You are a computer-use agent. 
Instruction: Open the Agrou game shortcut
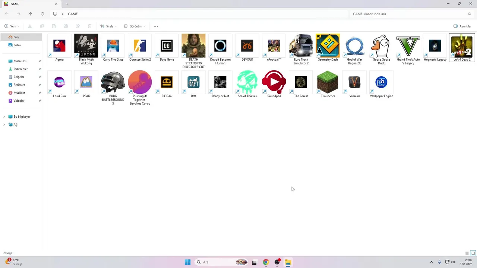click(x=59, y=48)
